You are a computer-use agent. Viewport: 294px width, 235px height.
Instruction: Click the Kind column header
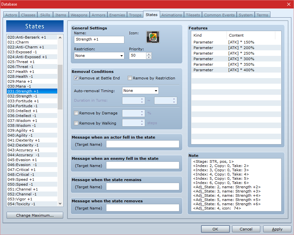coord(209,35)
